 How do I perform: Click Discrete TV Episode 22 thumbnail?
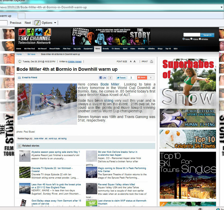click(x=25, y=172)
